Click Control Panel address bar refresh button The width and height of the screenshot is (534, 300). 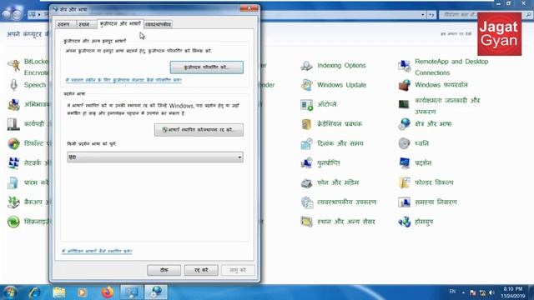tap(432, 15)
